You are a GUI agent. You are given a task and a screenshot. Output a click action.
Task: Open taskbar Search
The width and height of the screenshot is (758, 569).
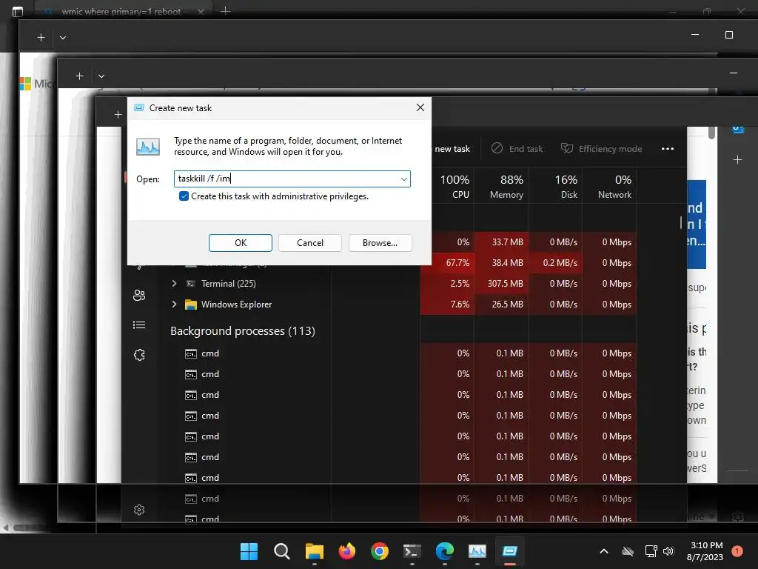click(x=282, y=551)
